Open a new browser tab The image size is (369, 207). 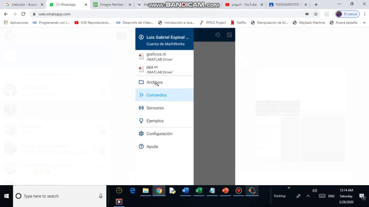click(316, 5)
